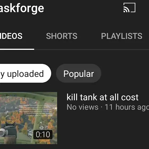Screen dimensions: 149x149
Task: Click the "No views" metadata text
Action: [82, 107]
